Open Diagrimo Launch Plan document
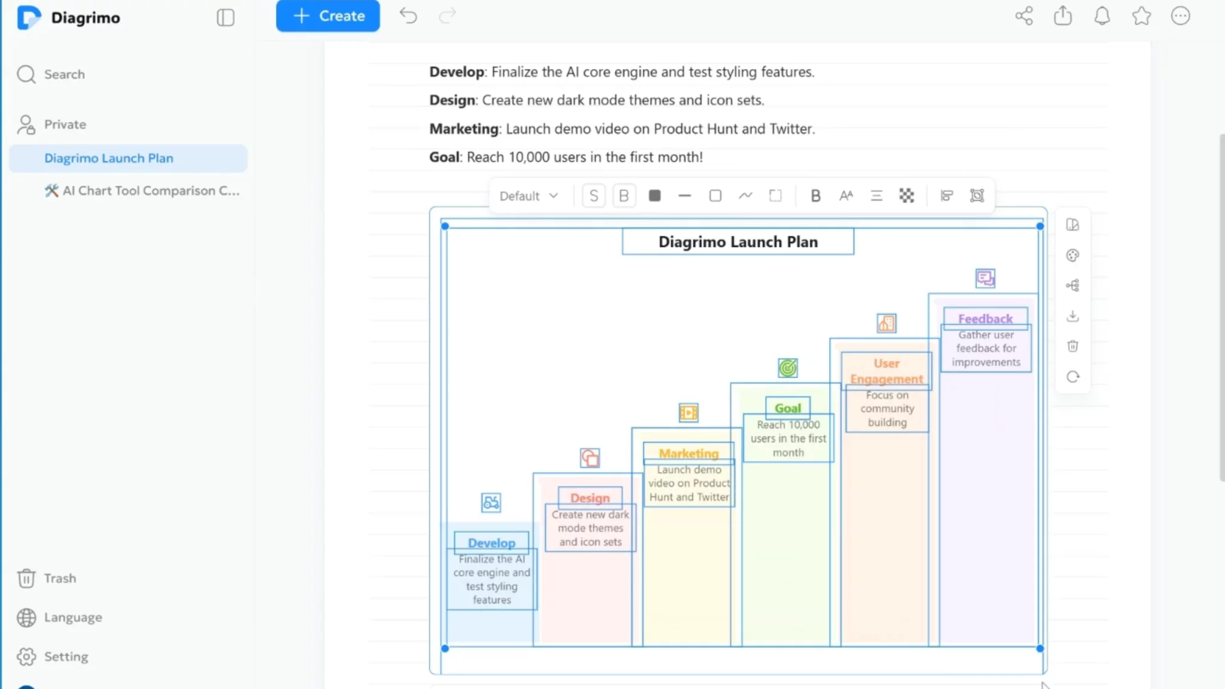Viewport: 1225px width, 689px height. coord(128,158)
